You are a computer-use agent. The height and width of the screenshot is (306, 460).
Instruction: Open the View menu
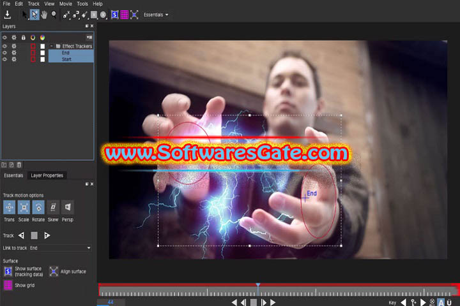[49, 4]
